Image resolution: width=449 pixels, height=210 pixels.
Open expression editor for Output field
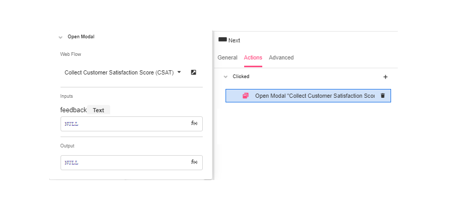coord(194,162)
